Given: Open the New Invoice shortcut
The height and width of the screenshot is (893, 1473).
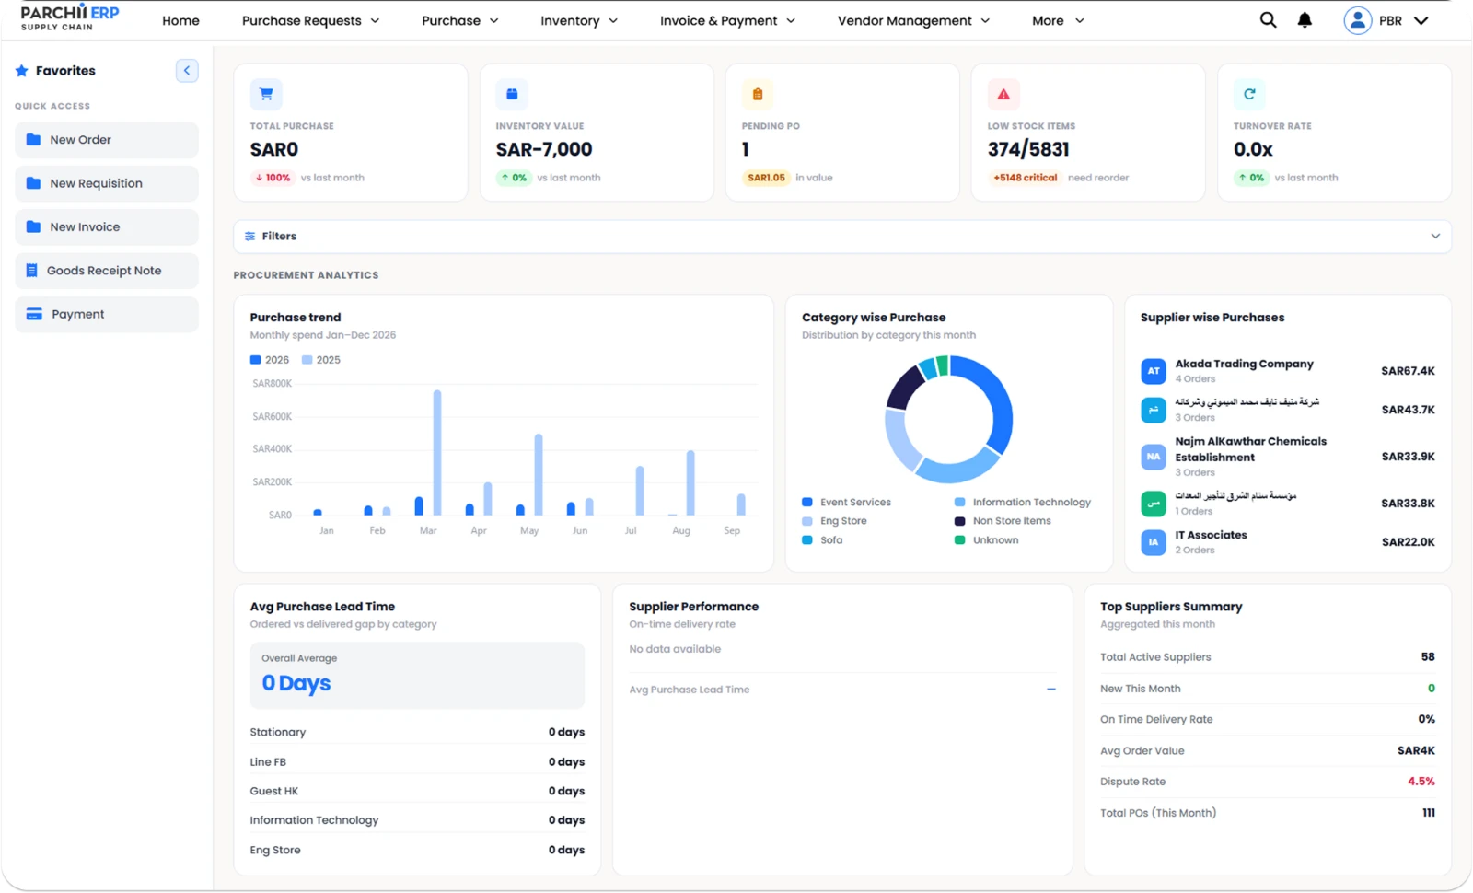Looking at the screenshot, I should click(107, 227).
